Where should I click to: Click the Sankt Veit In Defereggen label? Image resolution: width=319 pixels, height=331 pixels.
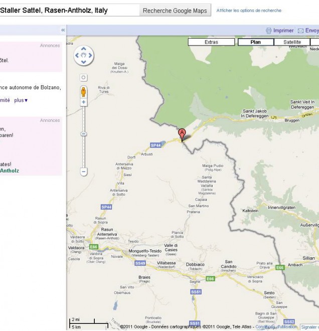302,104
